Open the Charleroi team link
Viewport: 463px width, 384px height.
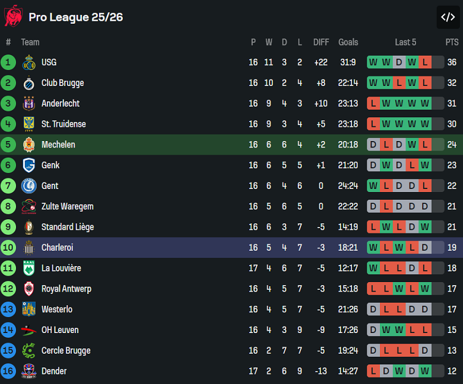[57, 248]
